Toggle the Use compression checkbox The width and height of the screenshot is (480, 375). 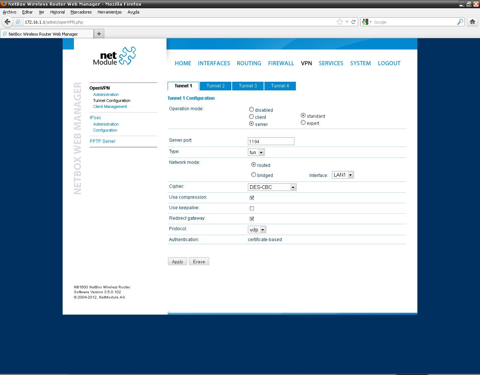[x=252, y=198]
